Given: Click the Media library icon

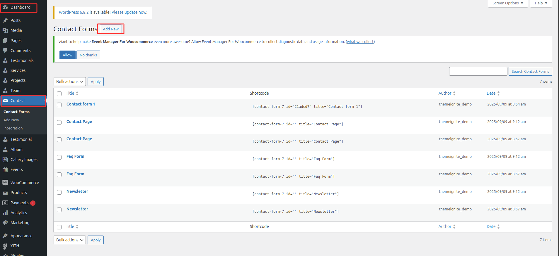Looking at the screenshot, I should pyautogui.click(x=5, y=30).
